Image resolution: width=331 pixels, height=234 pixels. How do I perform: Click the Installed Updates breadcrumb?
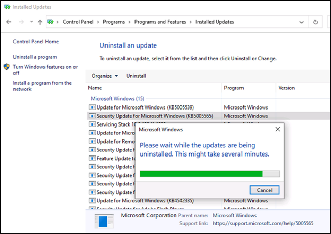(x=215, y=22)
